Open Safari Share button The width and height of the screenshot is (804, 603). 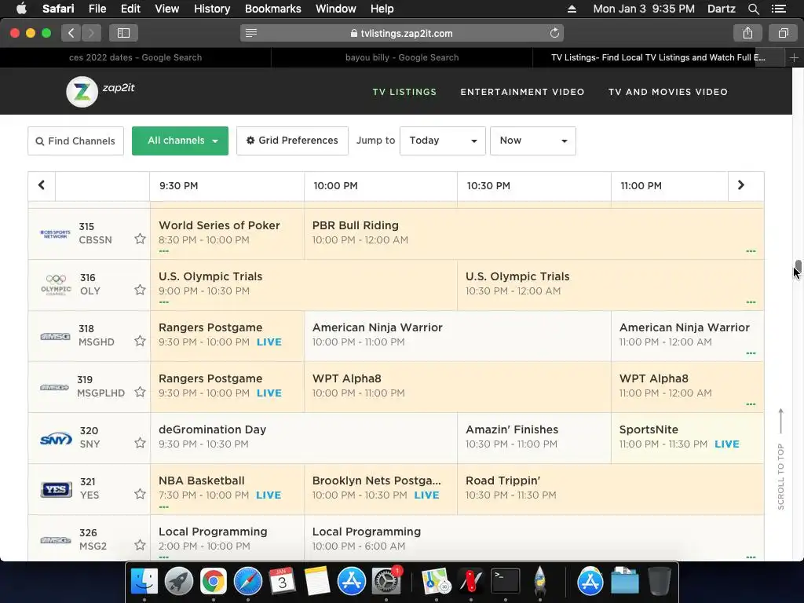coord(747,33)
